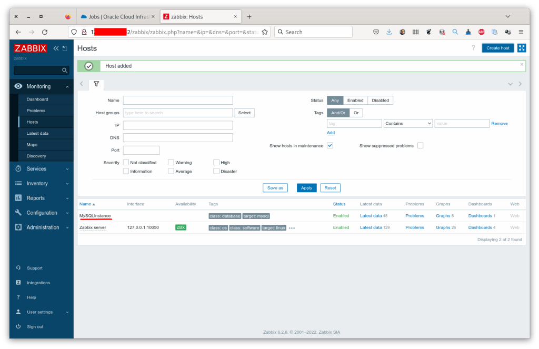Expand the Inventory menu section

pyautogui.click(x=42, y=184)
